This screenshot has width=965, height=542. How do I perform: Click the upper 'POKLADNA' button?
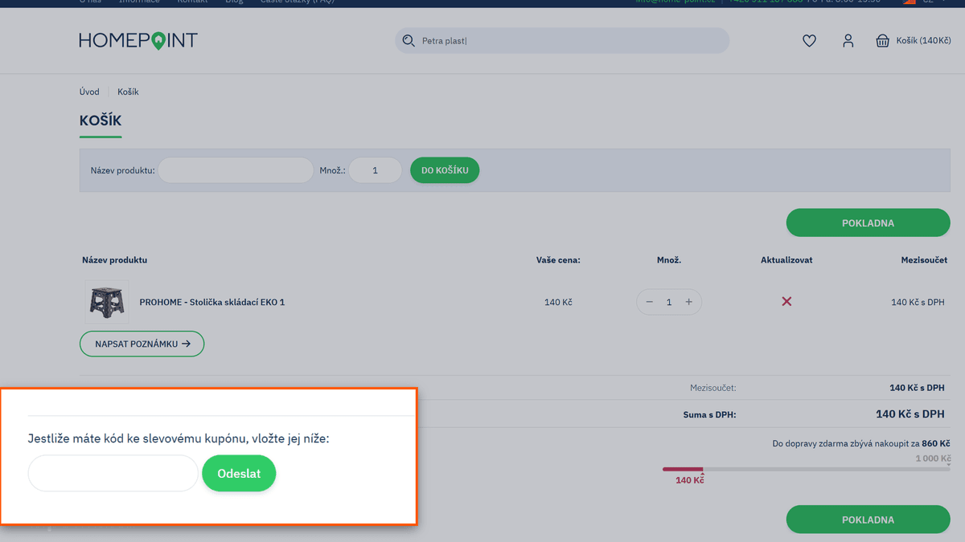[868, 222]
